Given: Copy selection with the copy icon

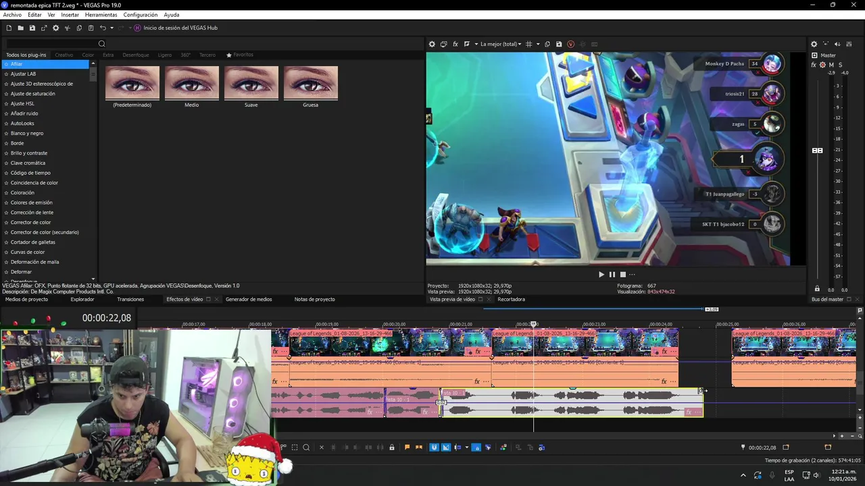Looking at the screenshot, I should (79, 28).
